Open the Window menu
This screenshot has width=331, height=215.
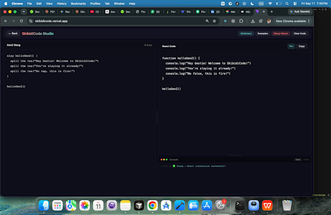(119, 3)
